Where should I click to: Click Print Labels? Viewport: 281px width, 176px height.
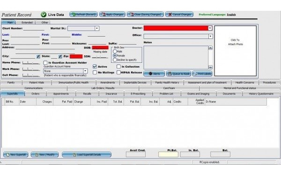(202, 74)
